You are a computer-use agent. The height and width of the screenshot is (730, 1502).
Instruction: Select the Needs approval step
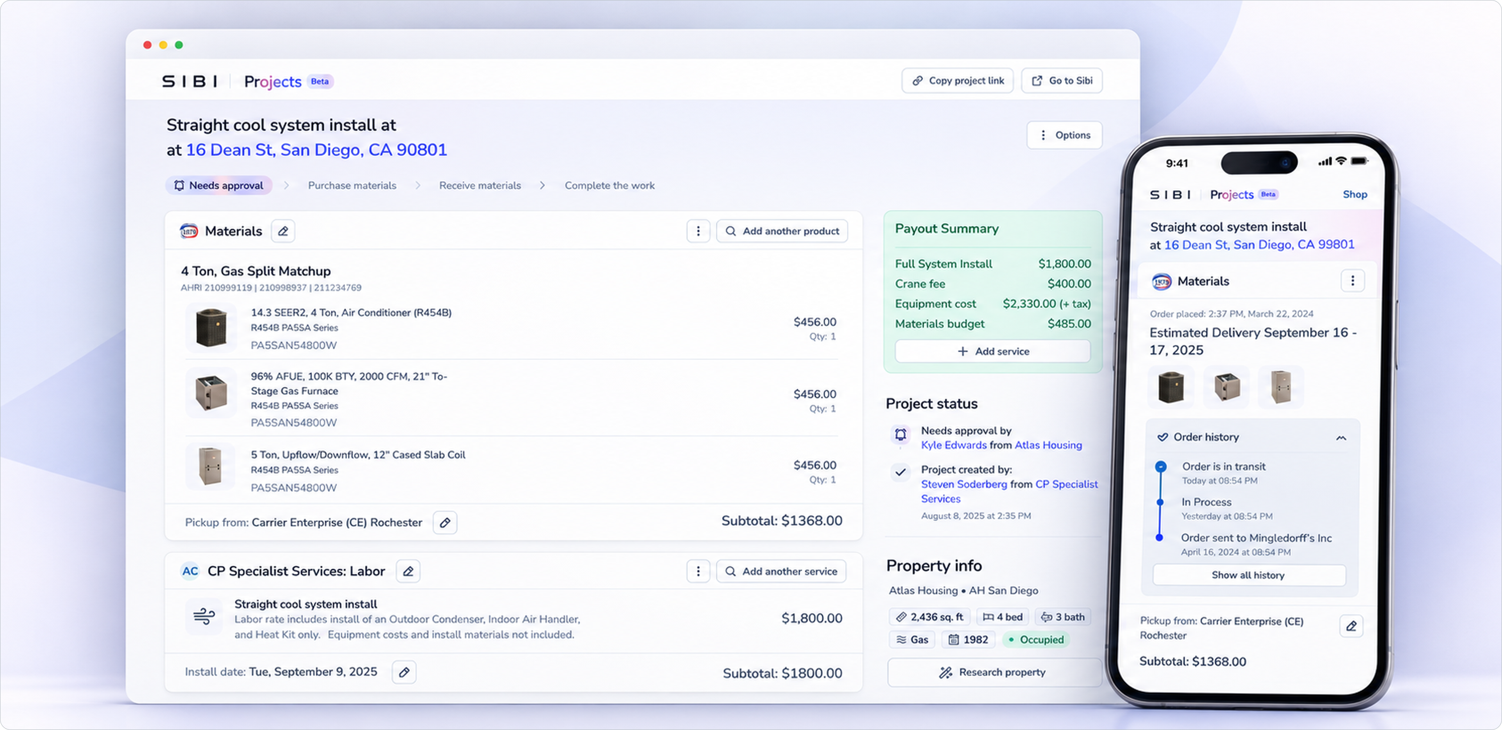point(219,185)
